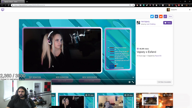Click the EsfandTV profile avatar
Image resolution: width=192 pixels, height=108 pixels.
tap(168, 10)
